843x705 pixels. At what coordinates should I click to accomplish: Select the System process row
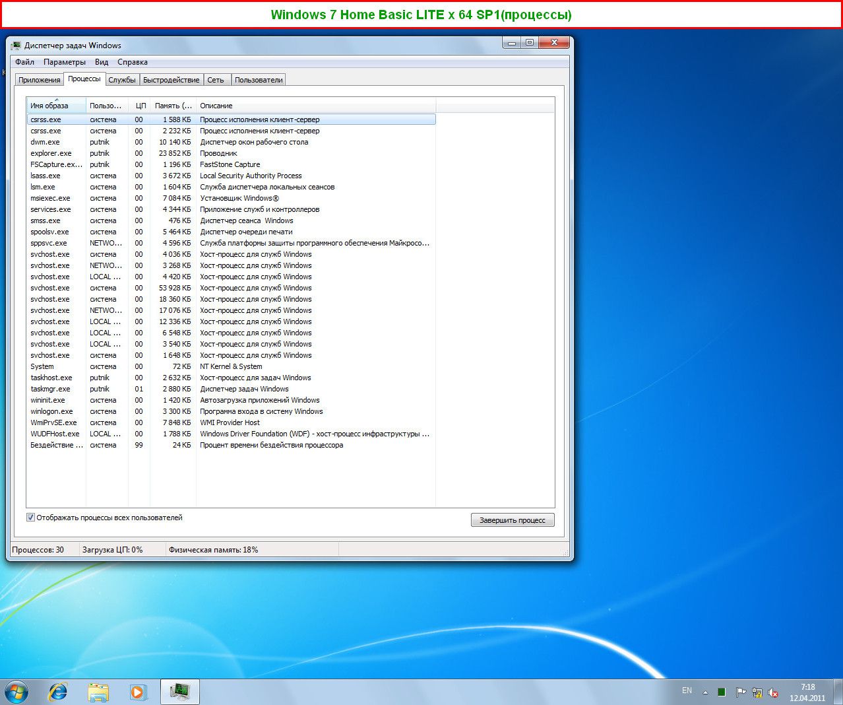[x=231, y=366]
